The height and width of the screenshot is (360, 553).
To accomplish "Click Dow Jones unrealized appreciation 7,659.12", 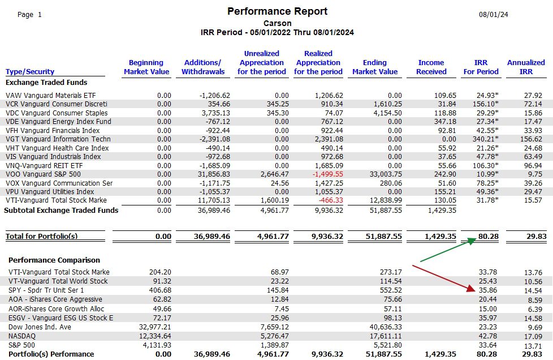I will point(274,327).
